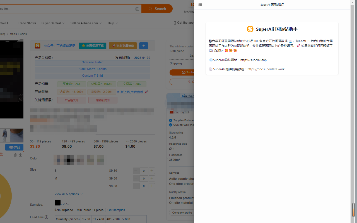Click the hamburger list icon in SuperAli panel
The height and width of the screenshot is (223, 357).
pyautogui.click(x=200, y=4)
